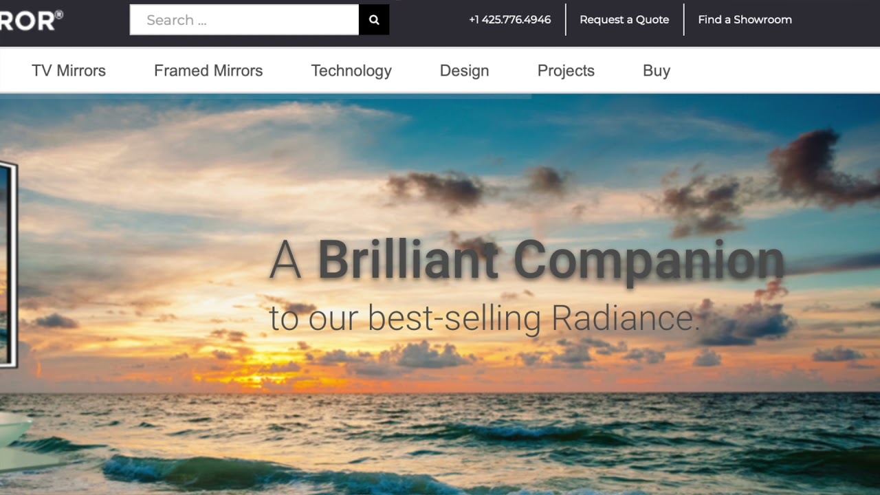Focus the Search text field

click(244, 20)
